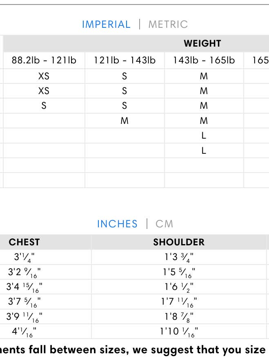Switch to the IMPERIAL units tab
269x359 pixels.
tap(106, 24)
